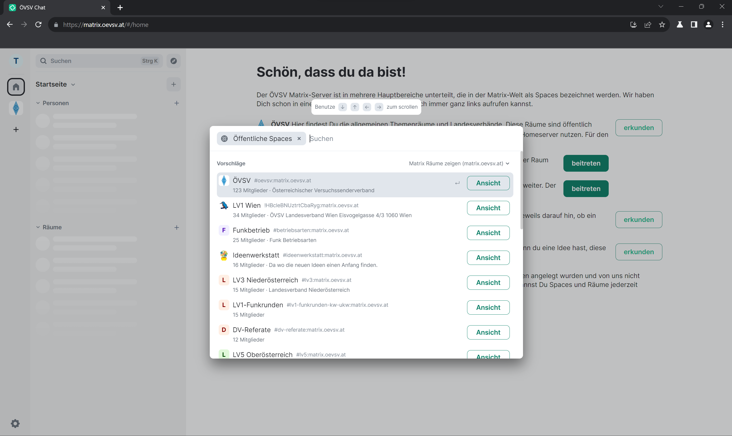Click the first erkunden button for ÖVSV
Viewport: 732px width, 436px height.
pyautogui.click(x=639, y=128)
